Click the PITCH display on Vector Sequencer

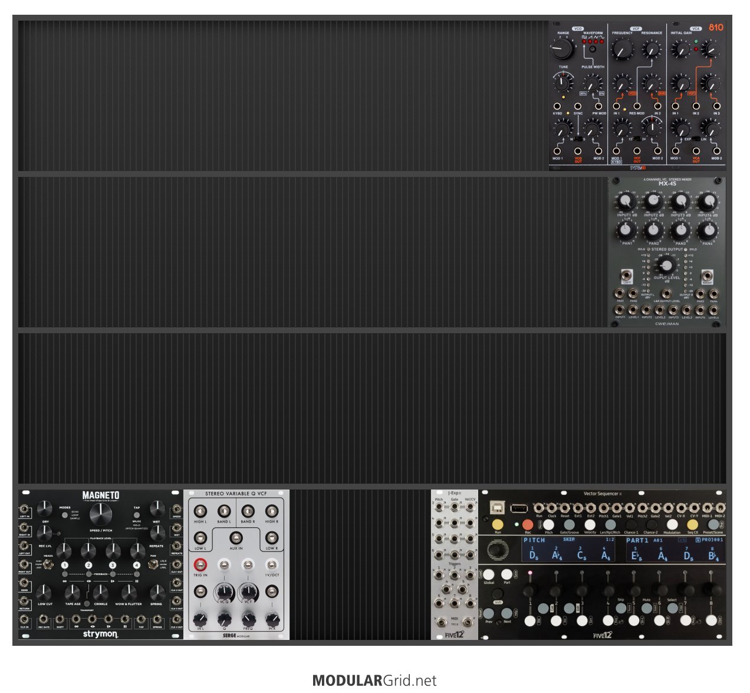pos(568,549)
